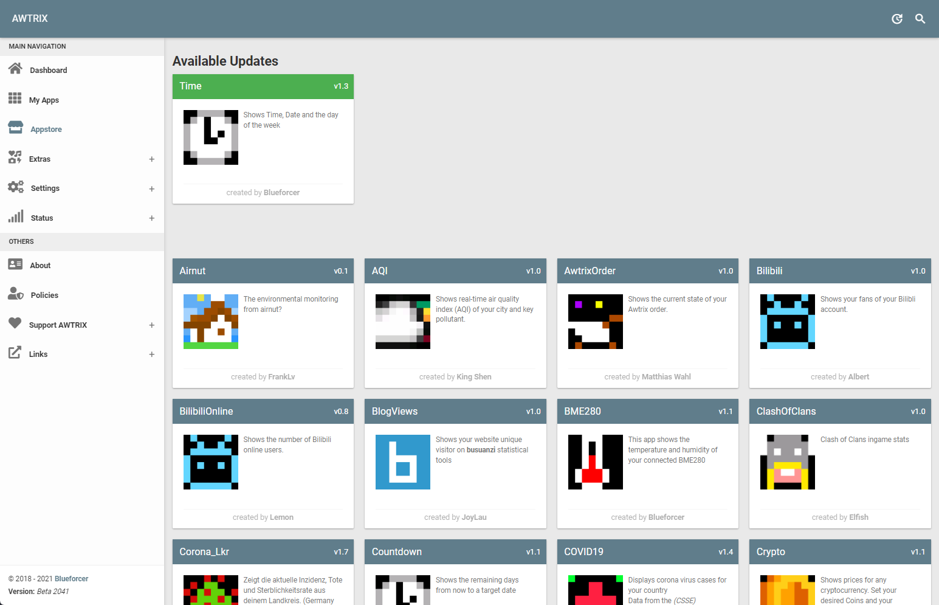The height and width of the screenshot is (605, 939).
Task: Open the BME280 app card header
Action: (648, 412)
